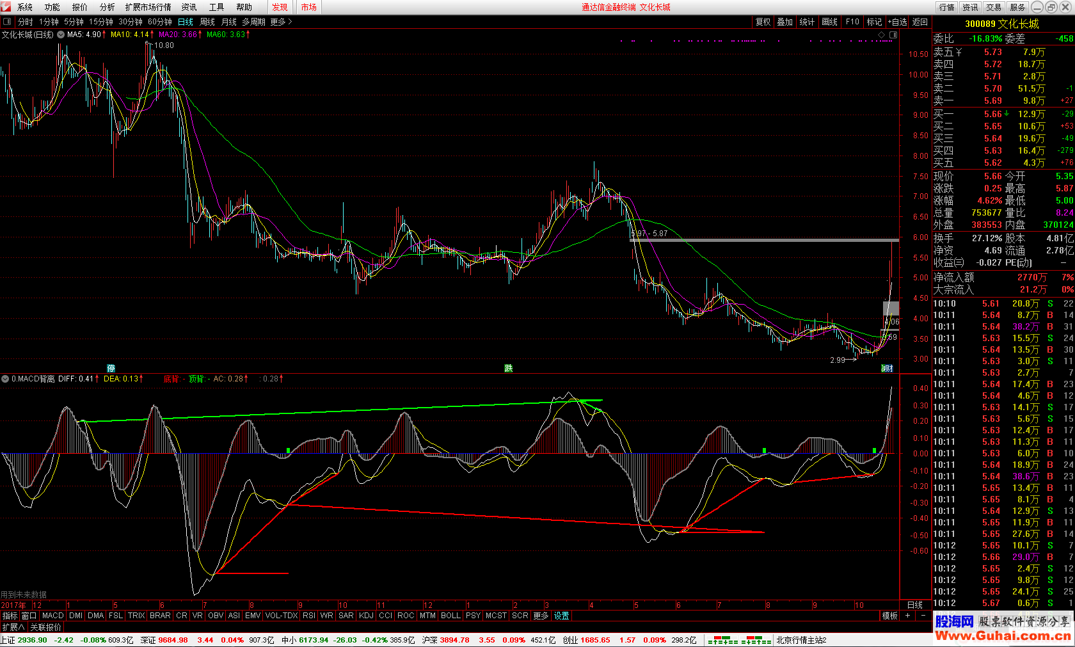Select the MACD indicator tab
Image resolution: width=1075 pixels, height=647 pixels.
coord(53,616)
